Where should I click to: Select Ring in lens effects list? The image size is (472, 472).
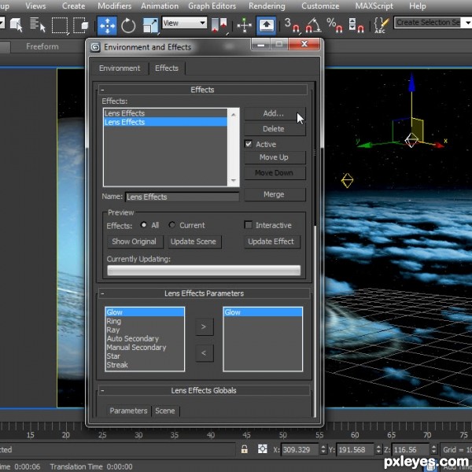pos(145,321)
